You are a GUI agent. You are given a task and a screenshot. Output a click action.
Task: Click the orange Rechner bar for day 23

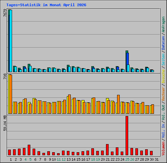pyautogui.click(x=118, y=104)
